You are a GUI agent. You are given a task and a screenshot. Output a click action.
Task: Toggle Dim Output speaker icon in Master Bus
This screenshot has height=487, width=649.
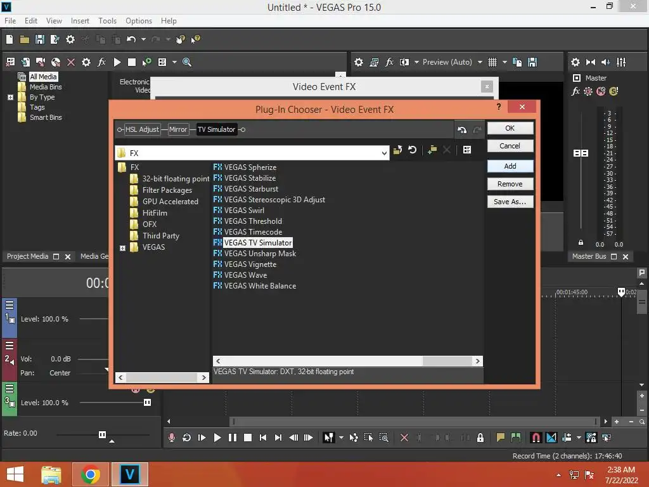605,62
